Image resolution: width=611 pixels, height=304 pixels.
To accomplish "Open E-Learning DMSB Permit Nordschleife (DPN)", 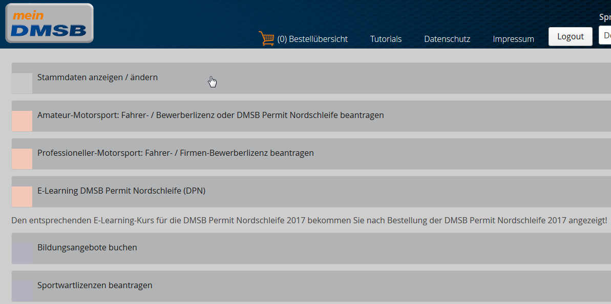I will pos(121,191).
